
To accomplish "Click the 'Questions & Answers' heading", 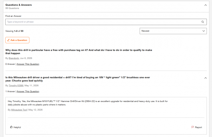I will click(18, 5).
